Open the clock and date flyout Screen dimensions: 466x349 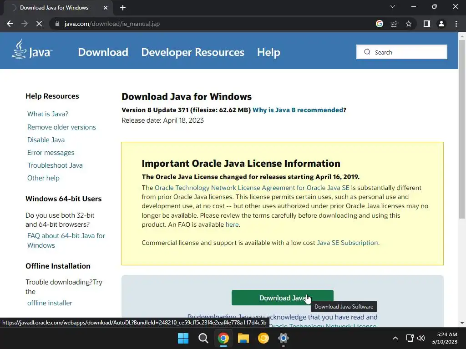tap(445, 338)
